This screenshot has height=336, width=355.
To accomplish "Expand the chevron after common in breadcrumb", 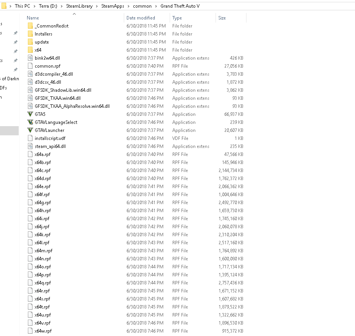I will 156,6.
